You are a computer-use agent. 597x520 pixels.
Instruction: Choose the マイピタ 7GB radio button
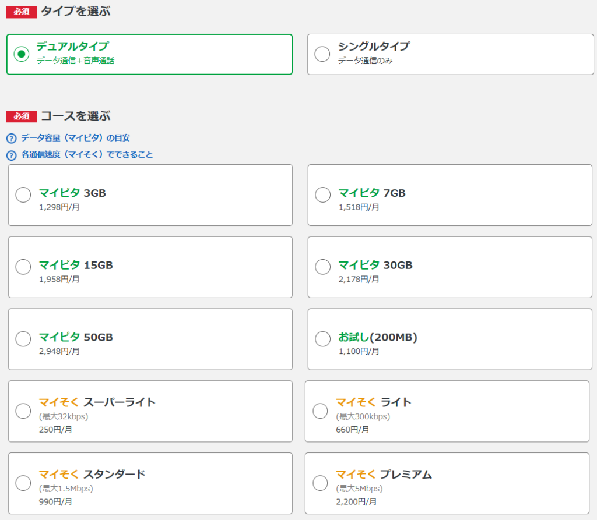tap(323, 194)
